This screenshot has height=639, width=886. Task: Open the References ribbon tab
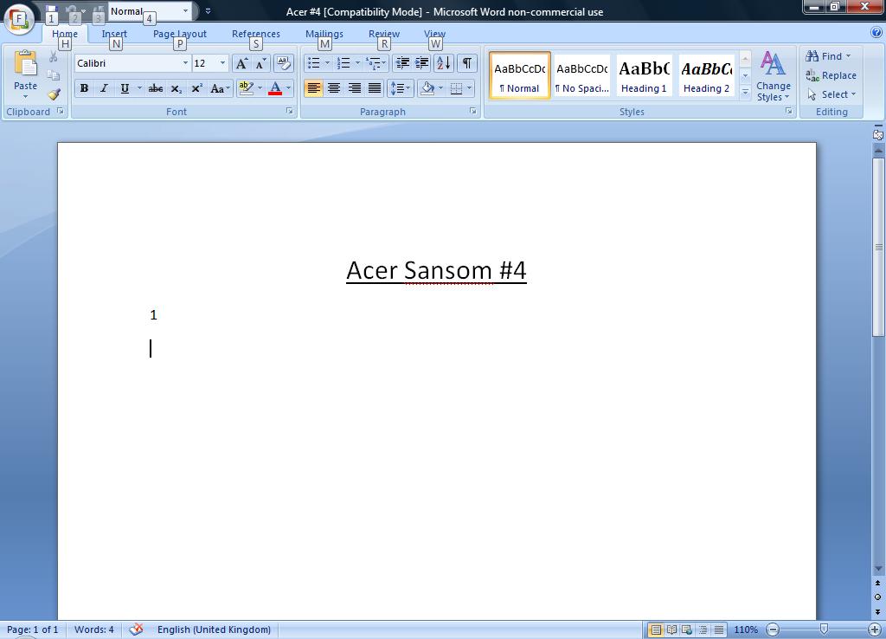[255, 34]
